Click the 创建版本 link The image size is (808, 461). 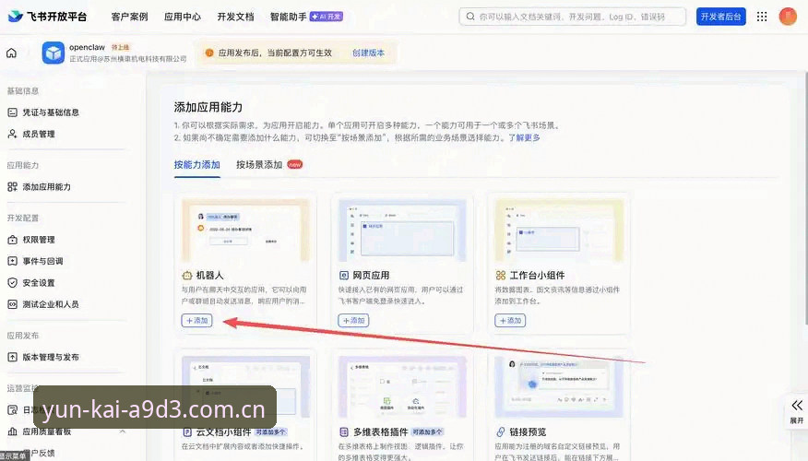click(x=368, y=53)
